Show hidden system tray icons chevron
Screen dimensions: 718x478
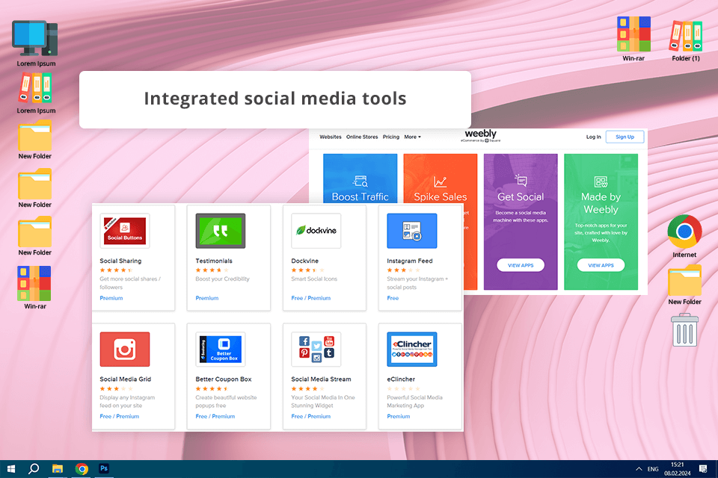638,469
